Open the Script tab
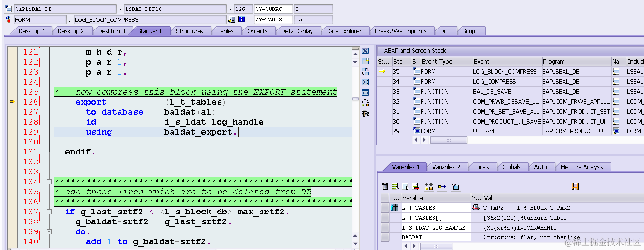This screenshot has width=644, height=250. click(x=470, y=31)
